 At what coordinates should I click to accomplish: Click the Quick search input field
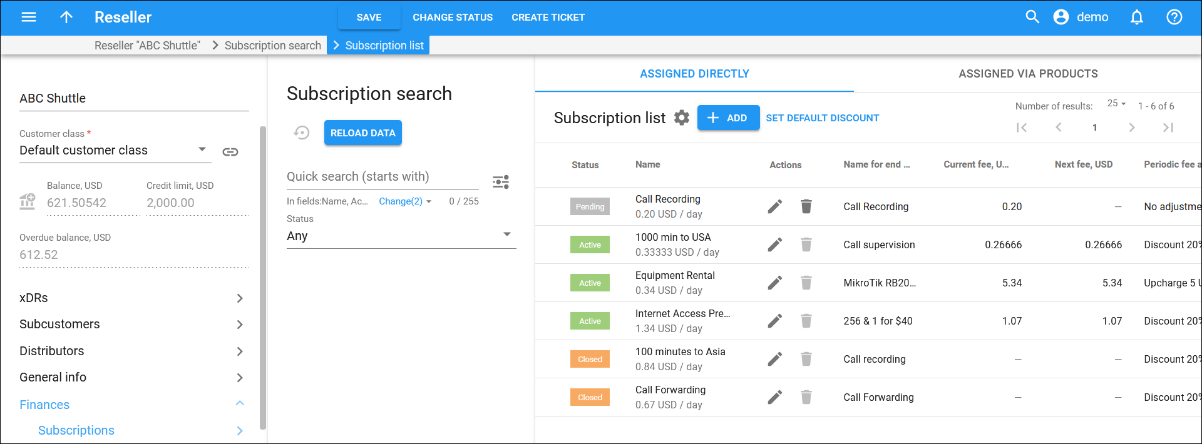tap(383, 177)
